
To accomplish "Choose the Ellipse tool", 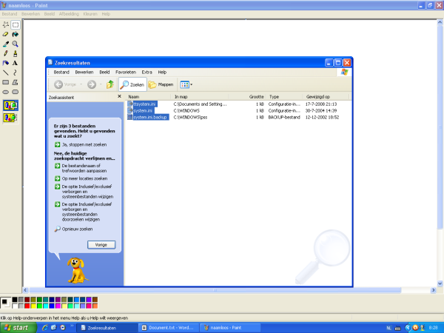I will coord(6,92).
